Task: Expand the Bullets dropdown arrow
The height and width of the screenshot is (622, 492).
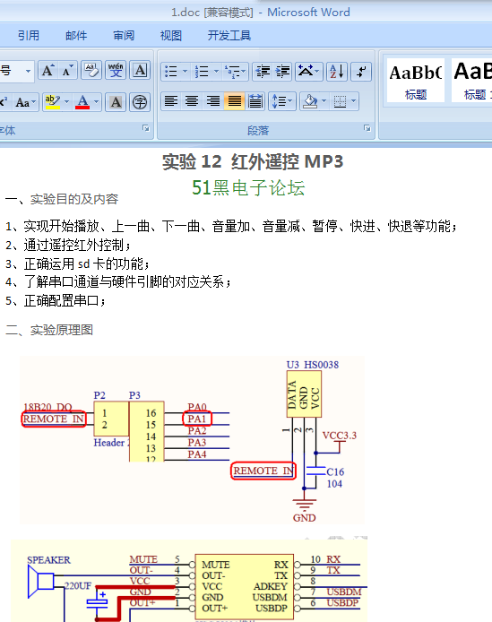Action: 185,72
